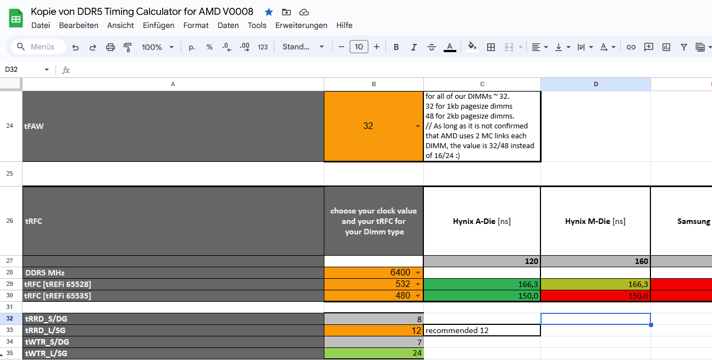Image resolution: width=712 pixels, height=360 pixels.
Task: Decrease the font size
Action: (x=341, y=47)
